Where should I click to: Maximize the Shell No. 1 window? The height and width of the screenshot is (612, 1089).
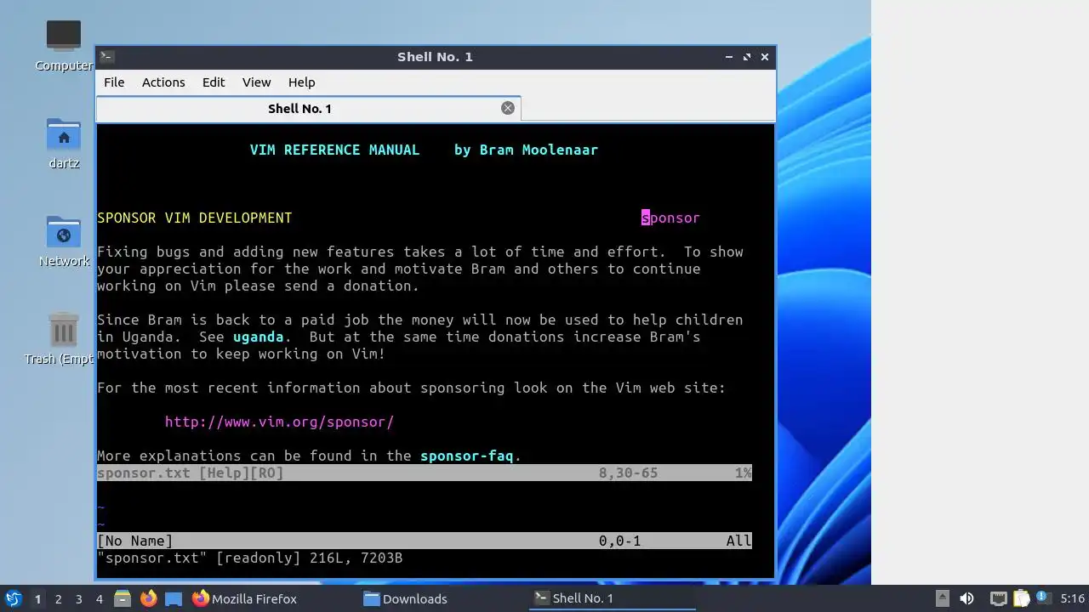747,57
